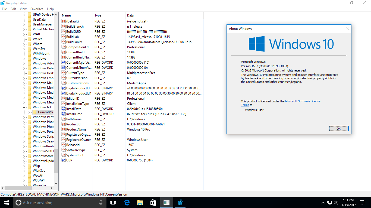Show hidden system tray icons
The width and height of the screenshot is (371, 208).
pos(323,203)
